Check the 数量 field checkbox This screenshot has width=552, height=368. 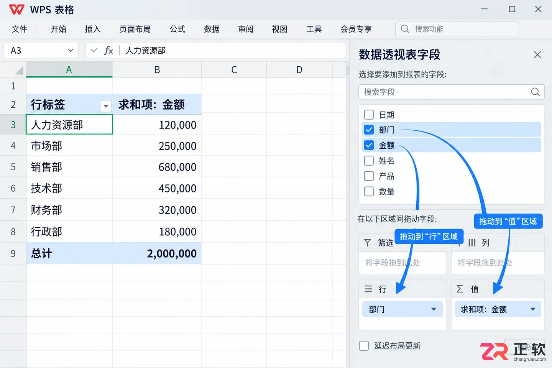click(369, 191)
